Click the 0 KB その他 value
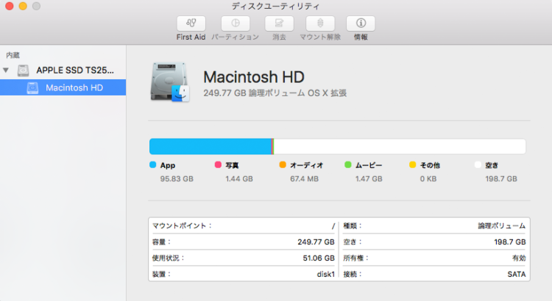The image size is (552, 301). (428, 179)
